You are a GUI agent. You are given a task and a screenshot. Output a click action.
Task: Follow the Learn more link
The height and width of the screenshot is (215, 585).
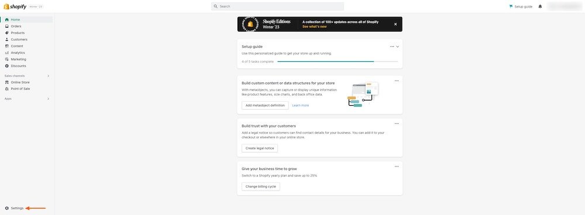click(300, 105)
